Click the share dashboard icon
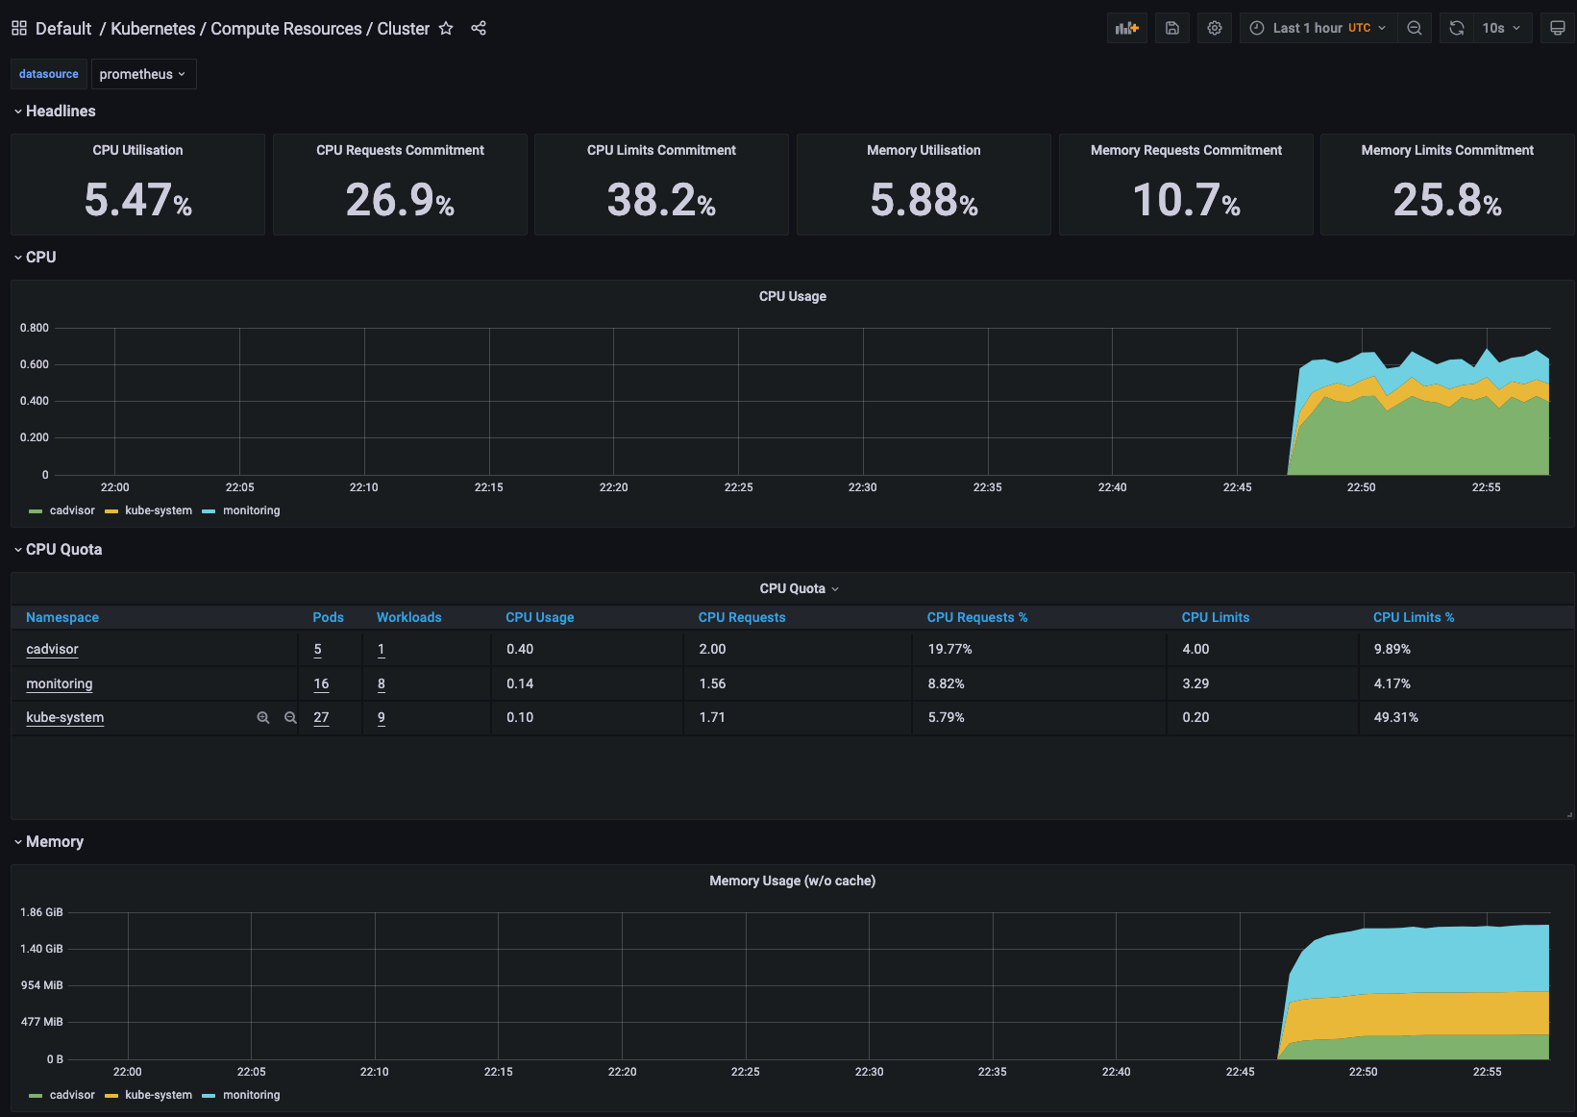1577x1117 pixels. coord(479,29)
